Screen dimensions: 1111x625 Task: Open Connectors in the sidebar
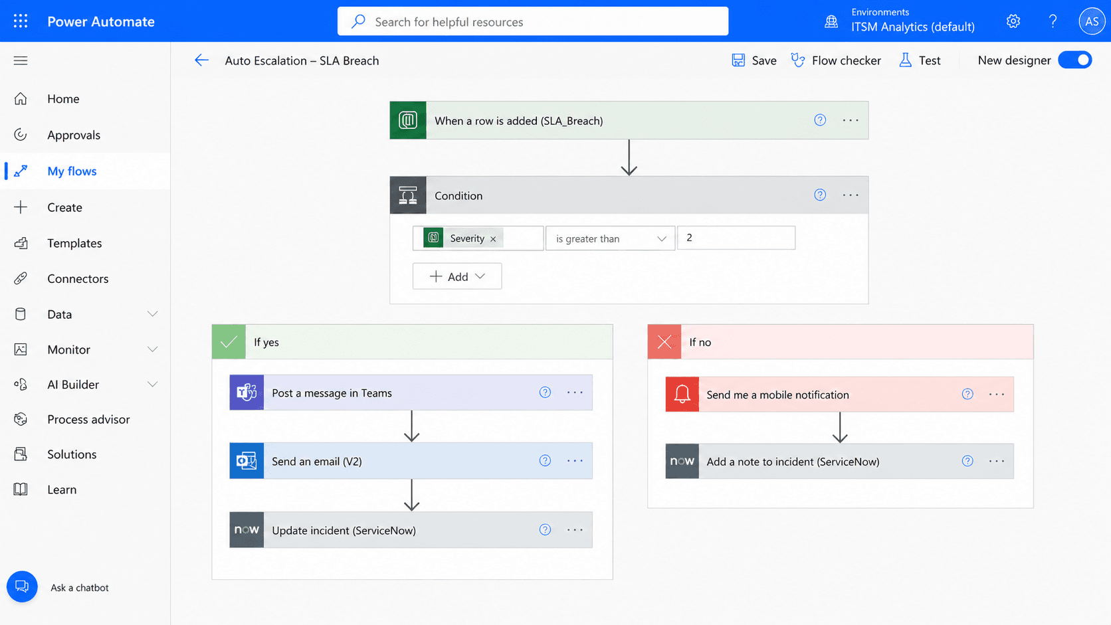(x=85, y=279)
